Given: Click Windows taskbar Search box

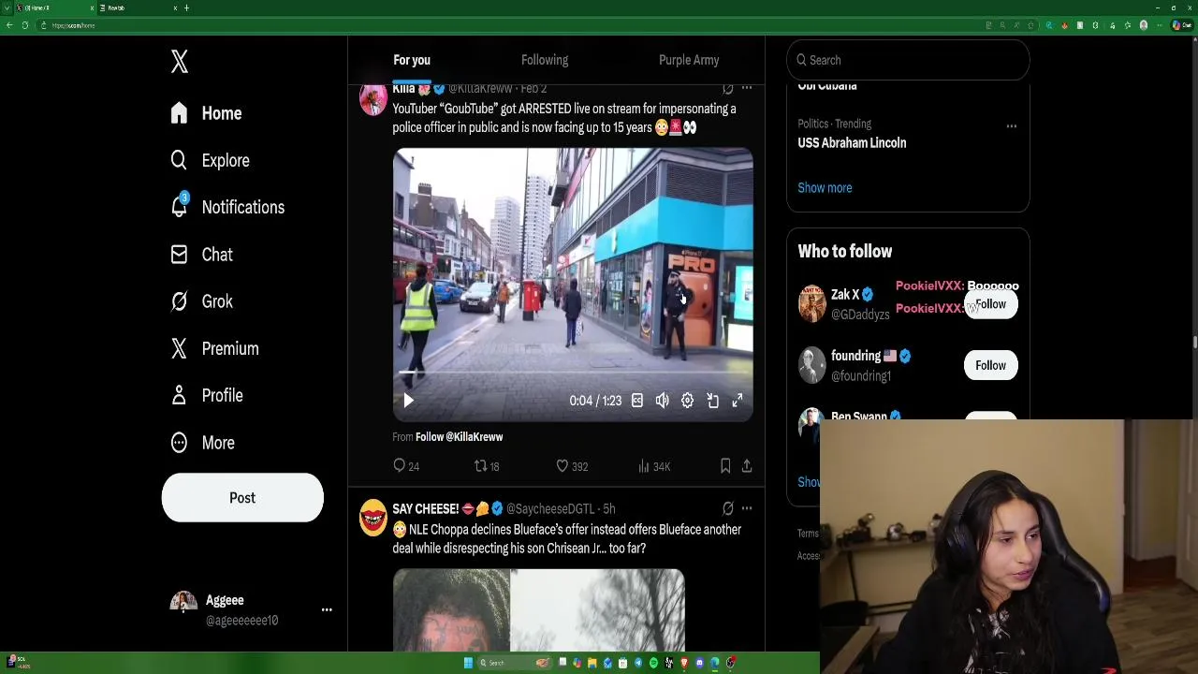Looking at the screenshot, I should (515, 663).
